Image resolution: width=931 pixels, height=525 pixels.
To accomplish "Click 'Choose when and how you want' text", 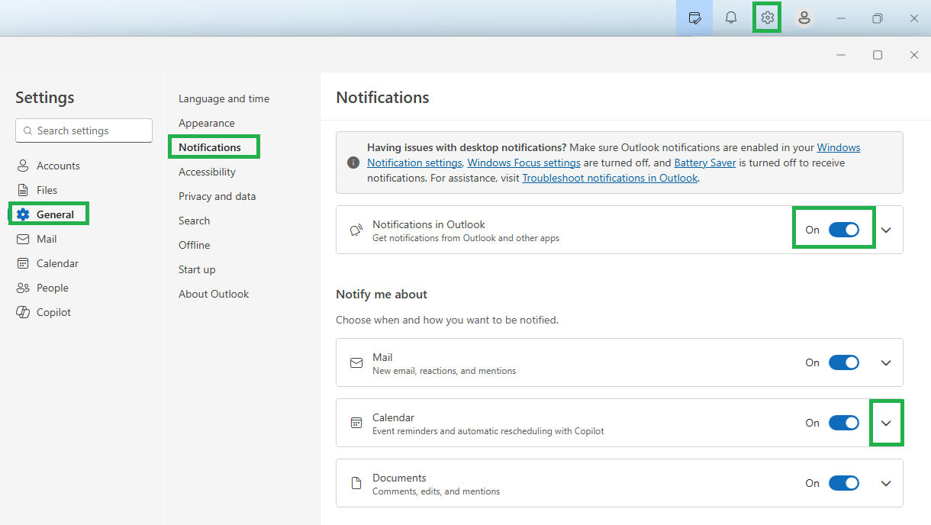I will click(447, 320).
